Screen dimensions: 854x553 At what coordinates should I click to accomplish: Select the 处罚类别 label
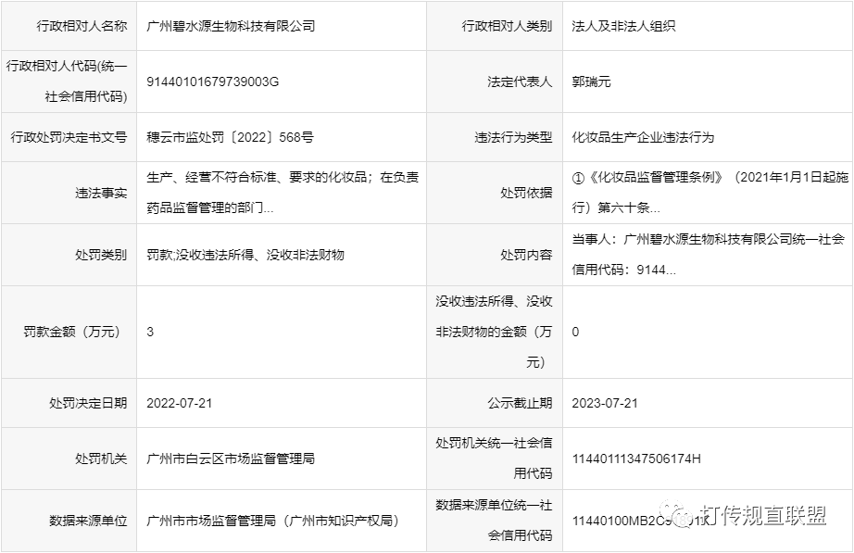coord(101,255)
